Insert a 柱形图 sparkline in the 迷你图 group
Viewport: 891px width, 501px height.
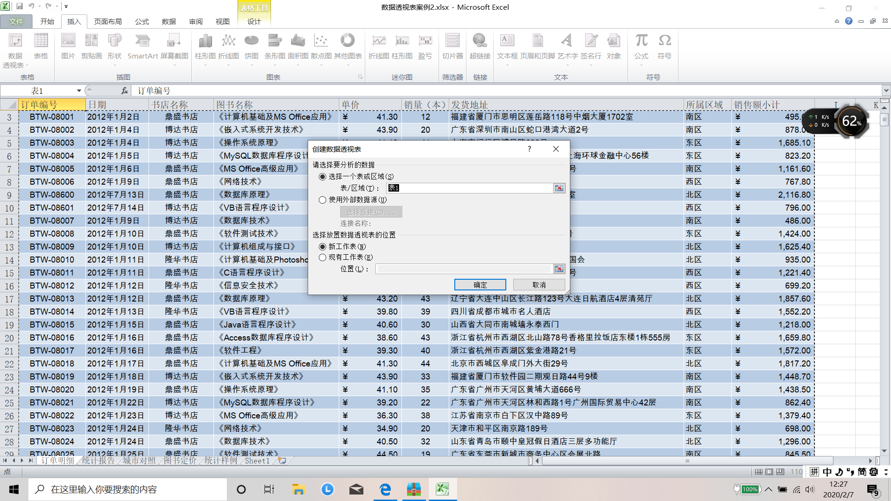point(402,46)
